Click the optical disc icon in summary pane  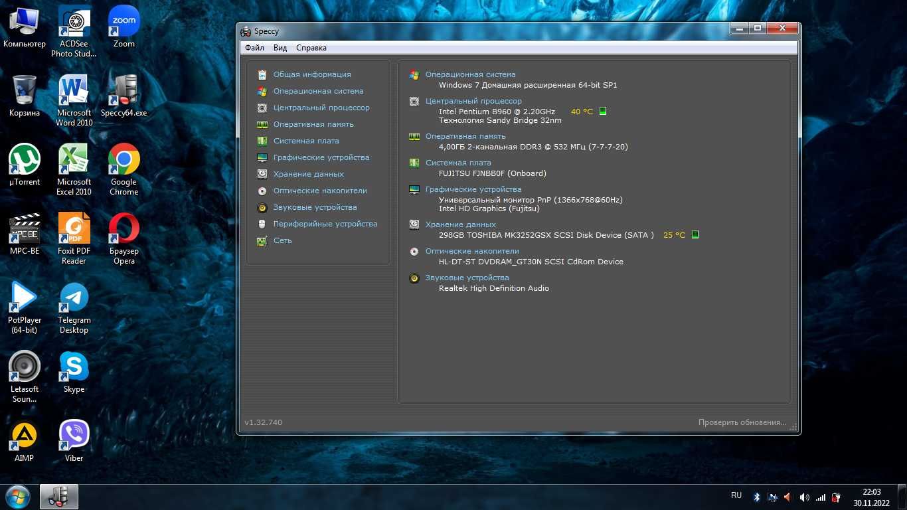[x=414, y=251]
